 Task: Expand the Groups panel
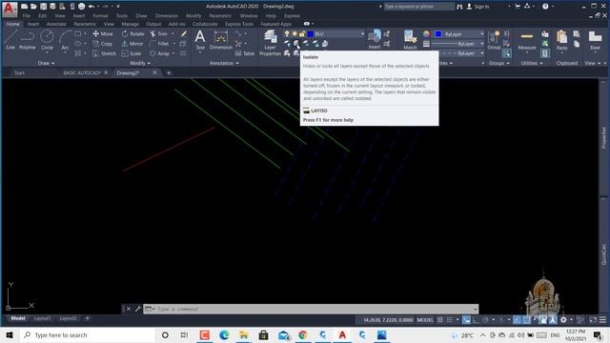pyautogui.click(x=499, y=63)
